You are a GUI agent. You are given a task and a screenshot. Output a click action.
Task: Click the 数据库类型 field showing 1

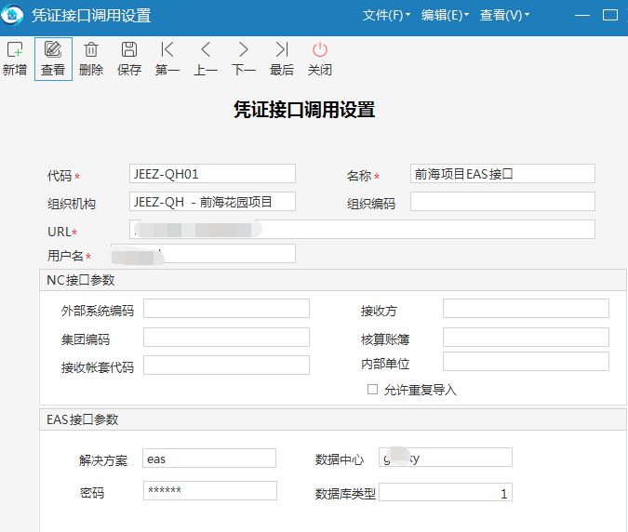(446, 492)
